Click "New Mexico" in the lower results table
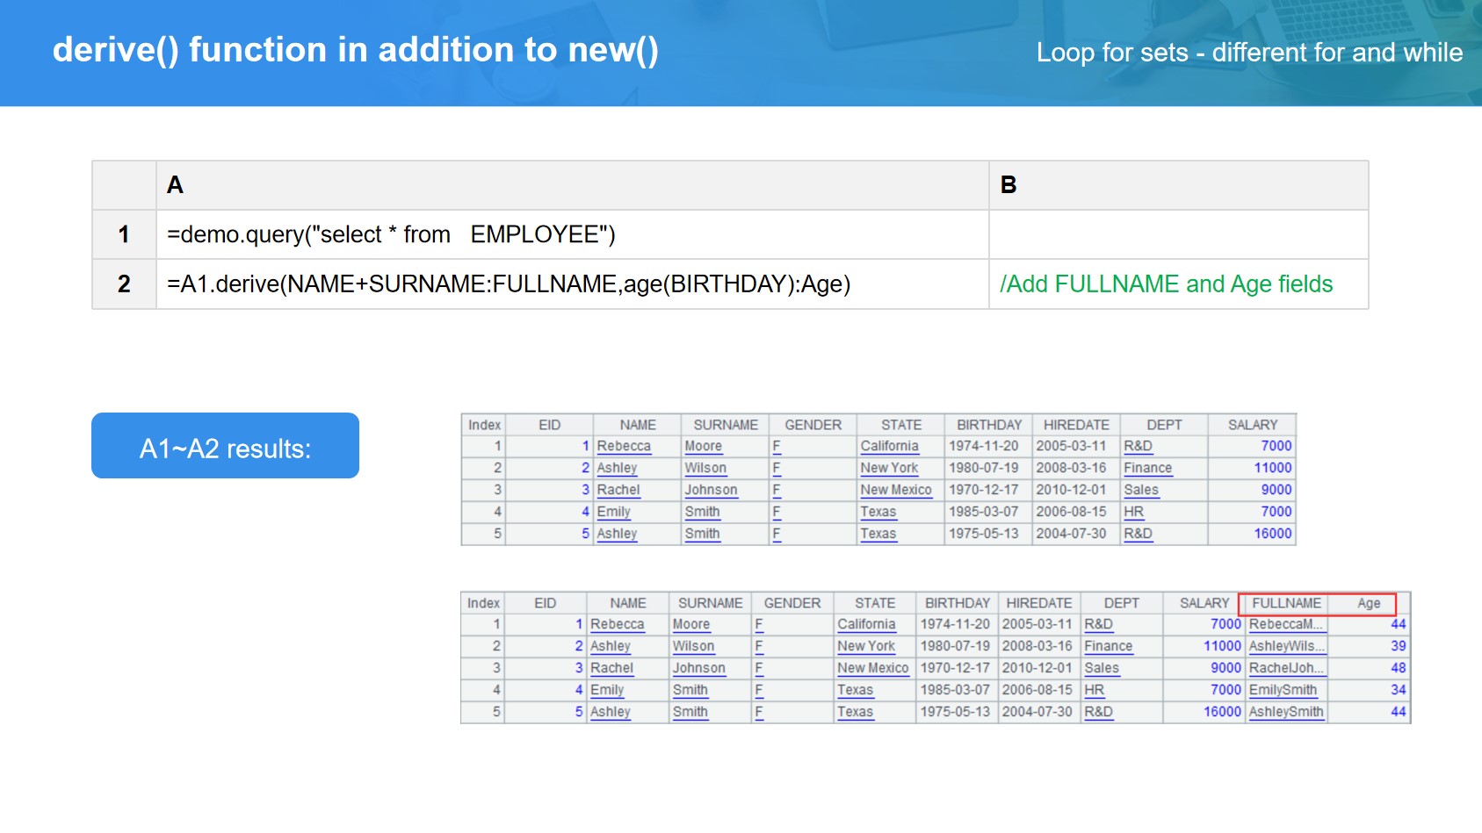 [x=872, y=668]
